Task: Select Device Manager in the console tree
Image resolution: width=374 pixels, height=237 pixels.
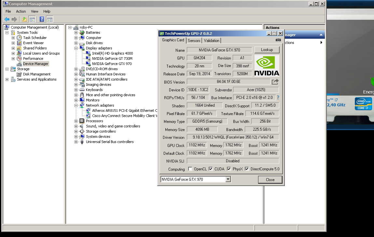Action: 35,64
